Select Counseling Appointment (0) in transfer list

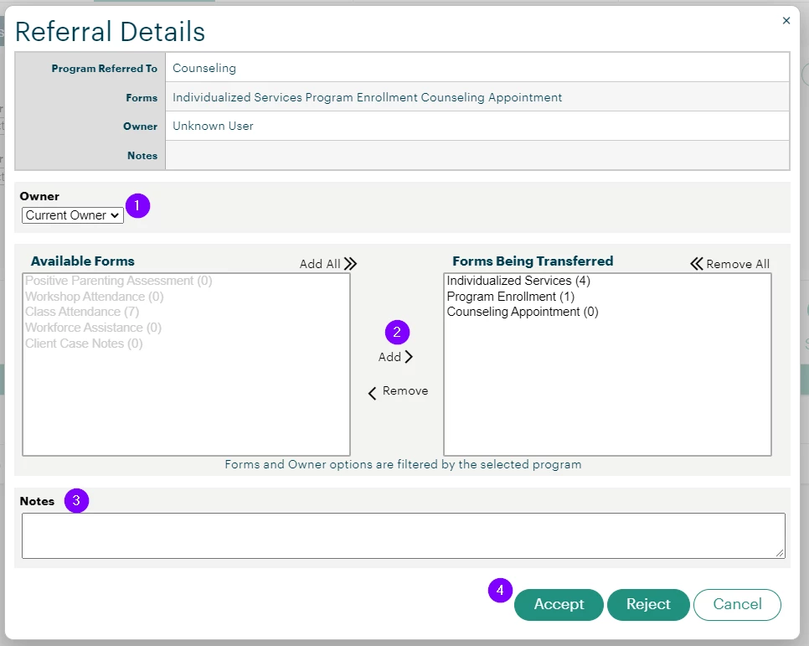[522, 312]
